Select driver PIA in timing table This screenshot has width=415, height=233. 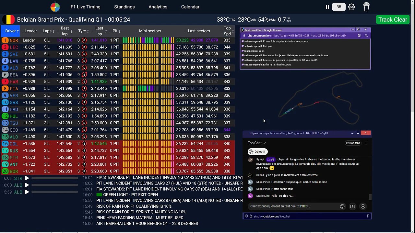tap(14, 89)
